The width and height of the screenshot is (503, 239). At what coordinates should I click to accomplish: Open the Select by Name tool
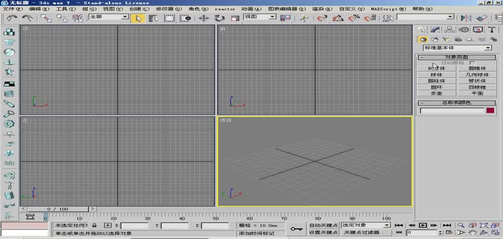pos(154,19)
